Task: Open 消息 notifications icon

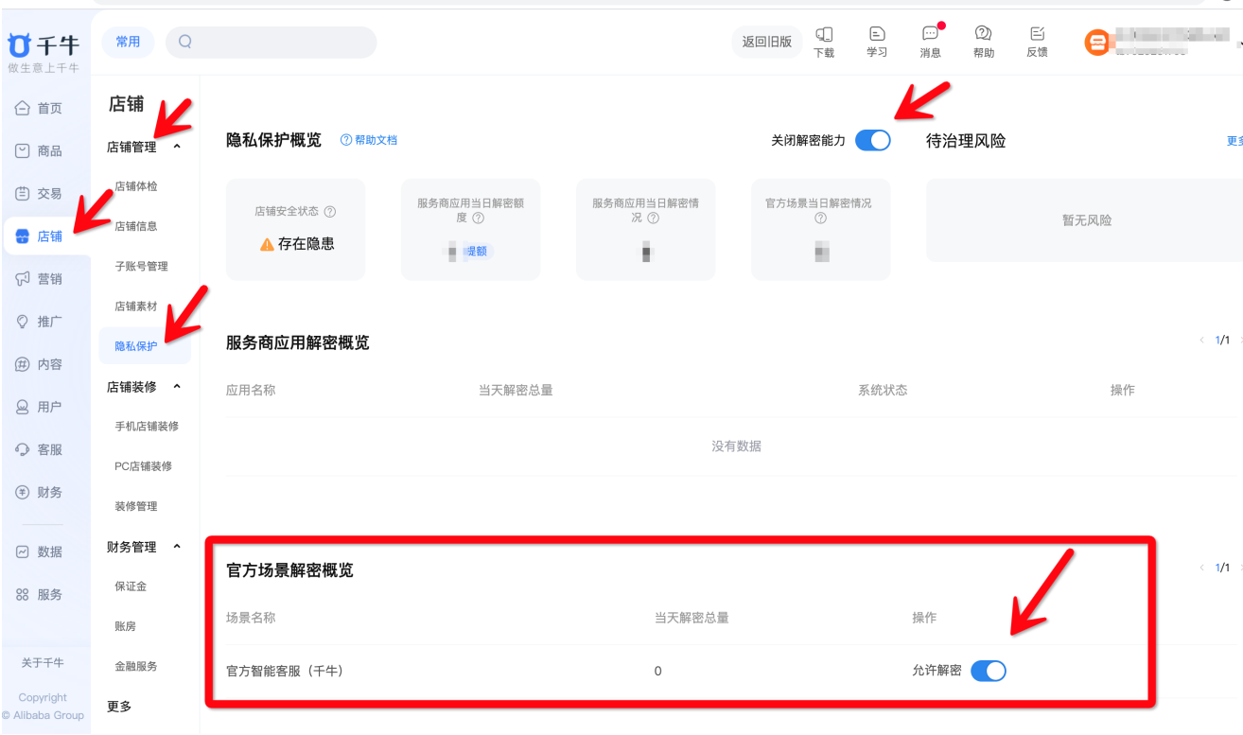Action: coord(931,34)
